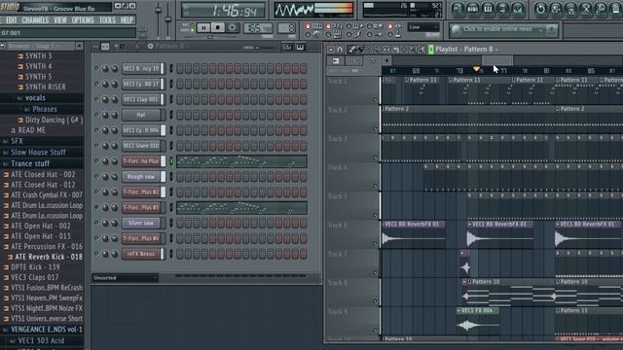Open the Playlist view shortcut icon
The width and height of the screenshot is (623, 350).
click(x=458, y=9)
